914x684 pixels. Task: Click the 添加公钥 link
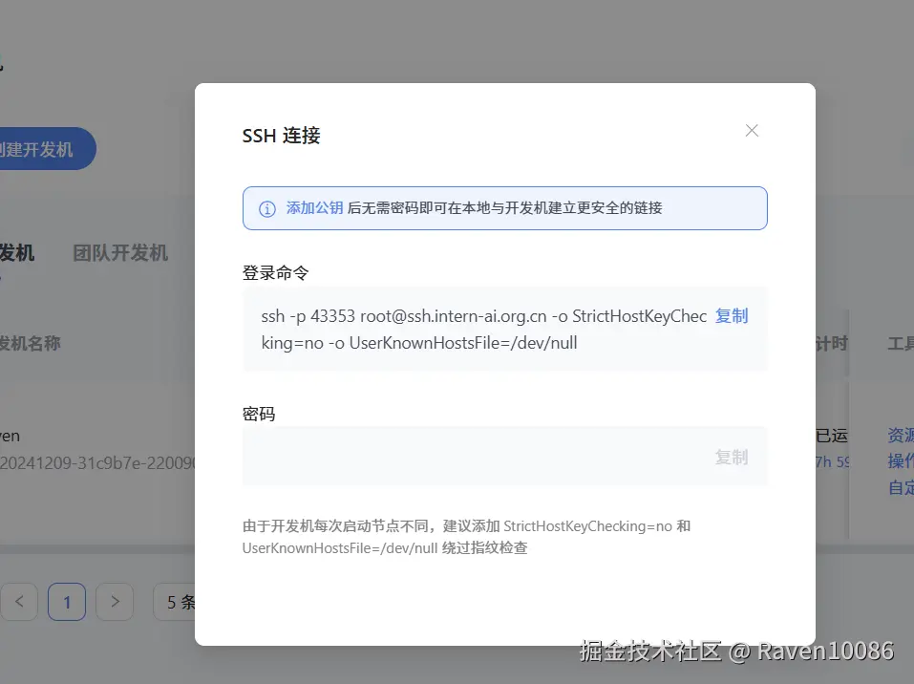click(314, 208)
